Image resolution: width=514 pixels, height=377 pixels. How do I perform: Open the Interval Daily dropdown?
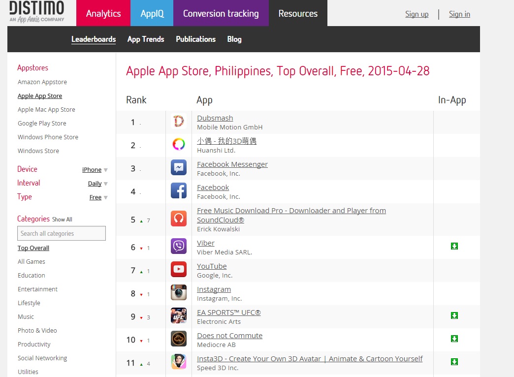point(98,184)
